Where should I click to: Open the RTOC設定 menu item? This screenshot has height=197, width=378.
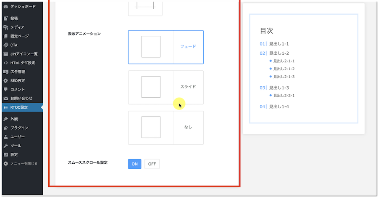point(19,107)
